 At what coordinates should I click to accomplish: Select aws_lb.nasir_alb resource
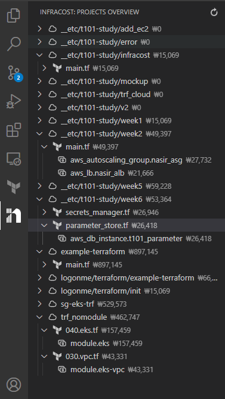pyautogui.click(x=127, y=173)
